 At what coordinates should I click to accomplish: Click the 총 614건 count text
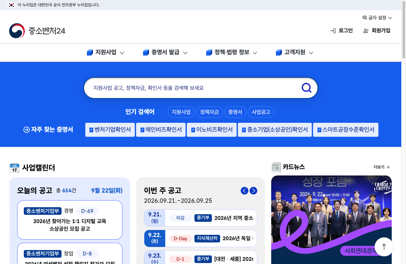click(66, 191)
